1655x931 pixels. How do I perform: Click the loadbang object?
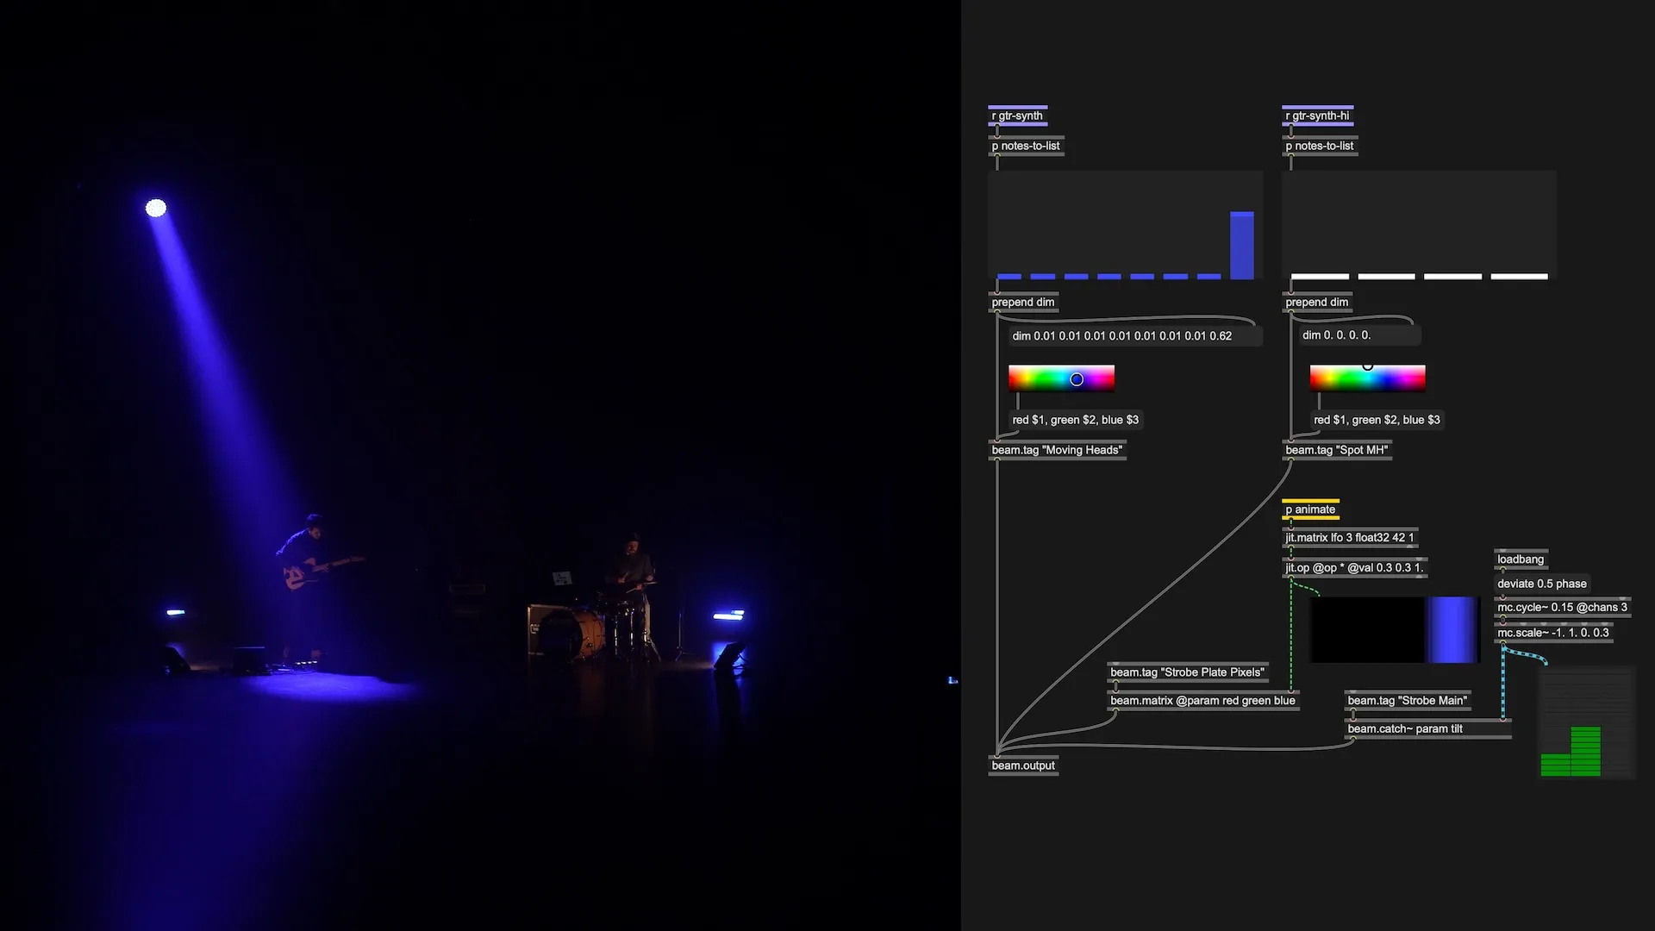tap(1520, 559)
